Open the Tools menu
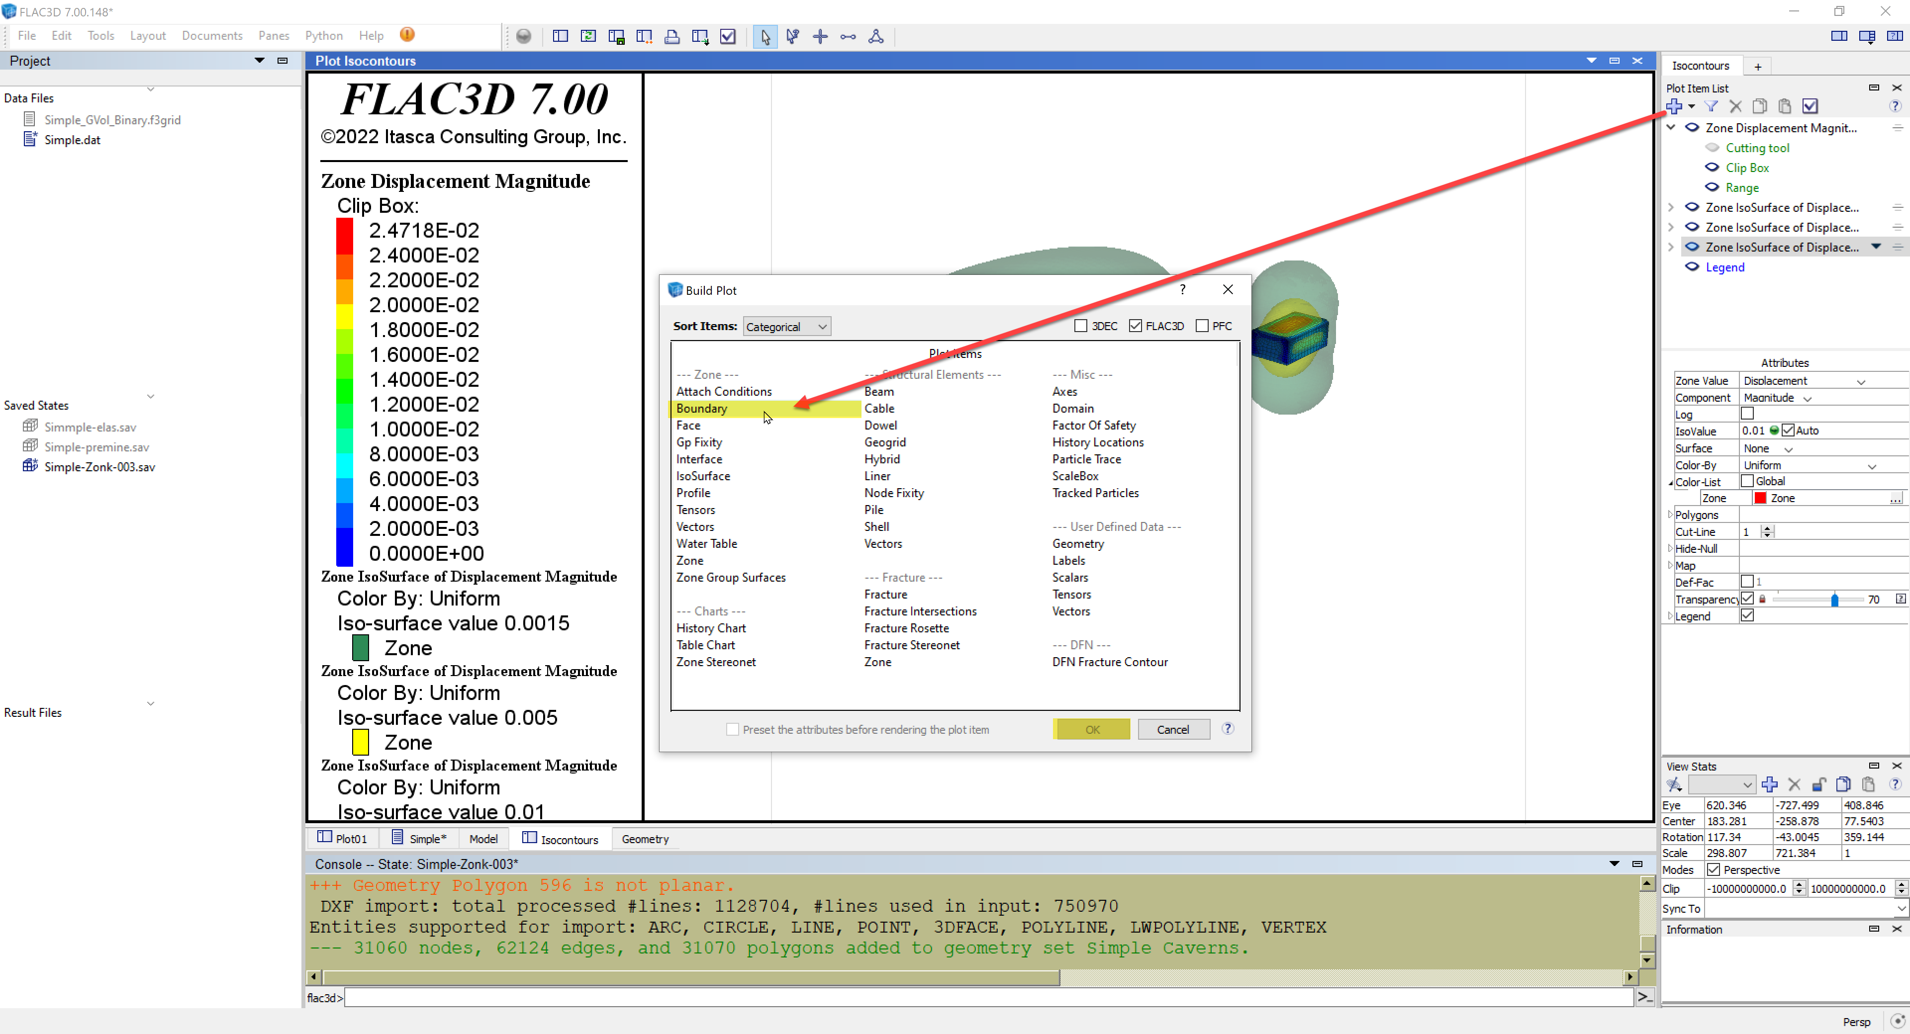The height and width of the screenshot is (1034, 1910). 101,36
